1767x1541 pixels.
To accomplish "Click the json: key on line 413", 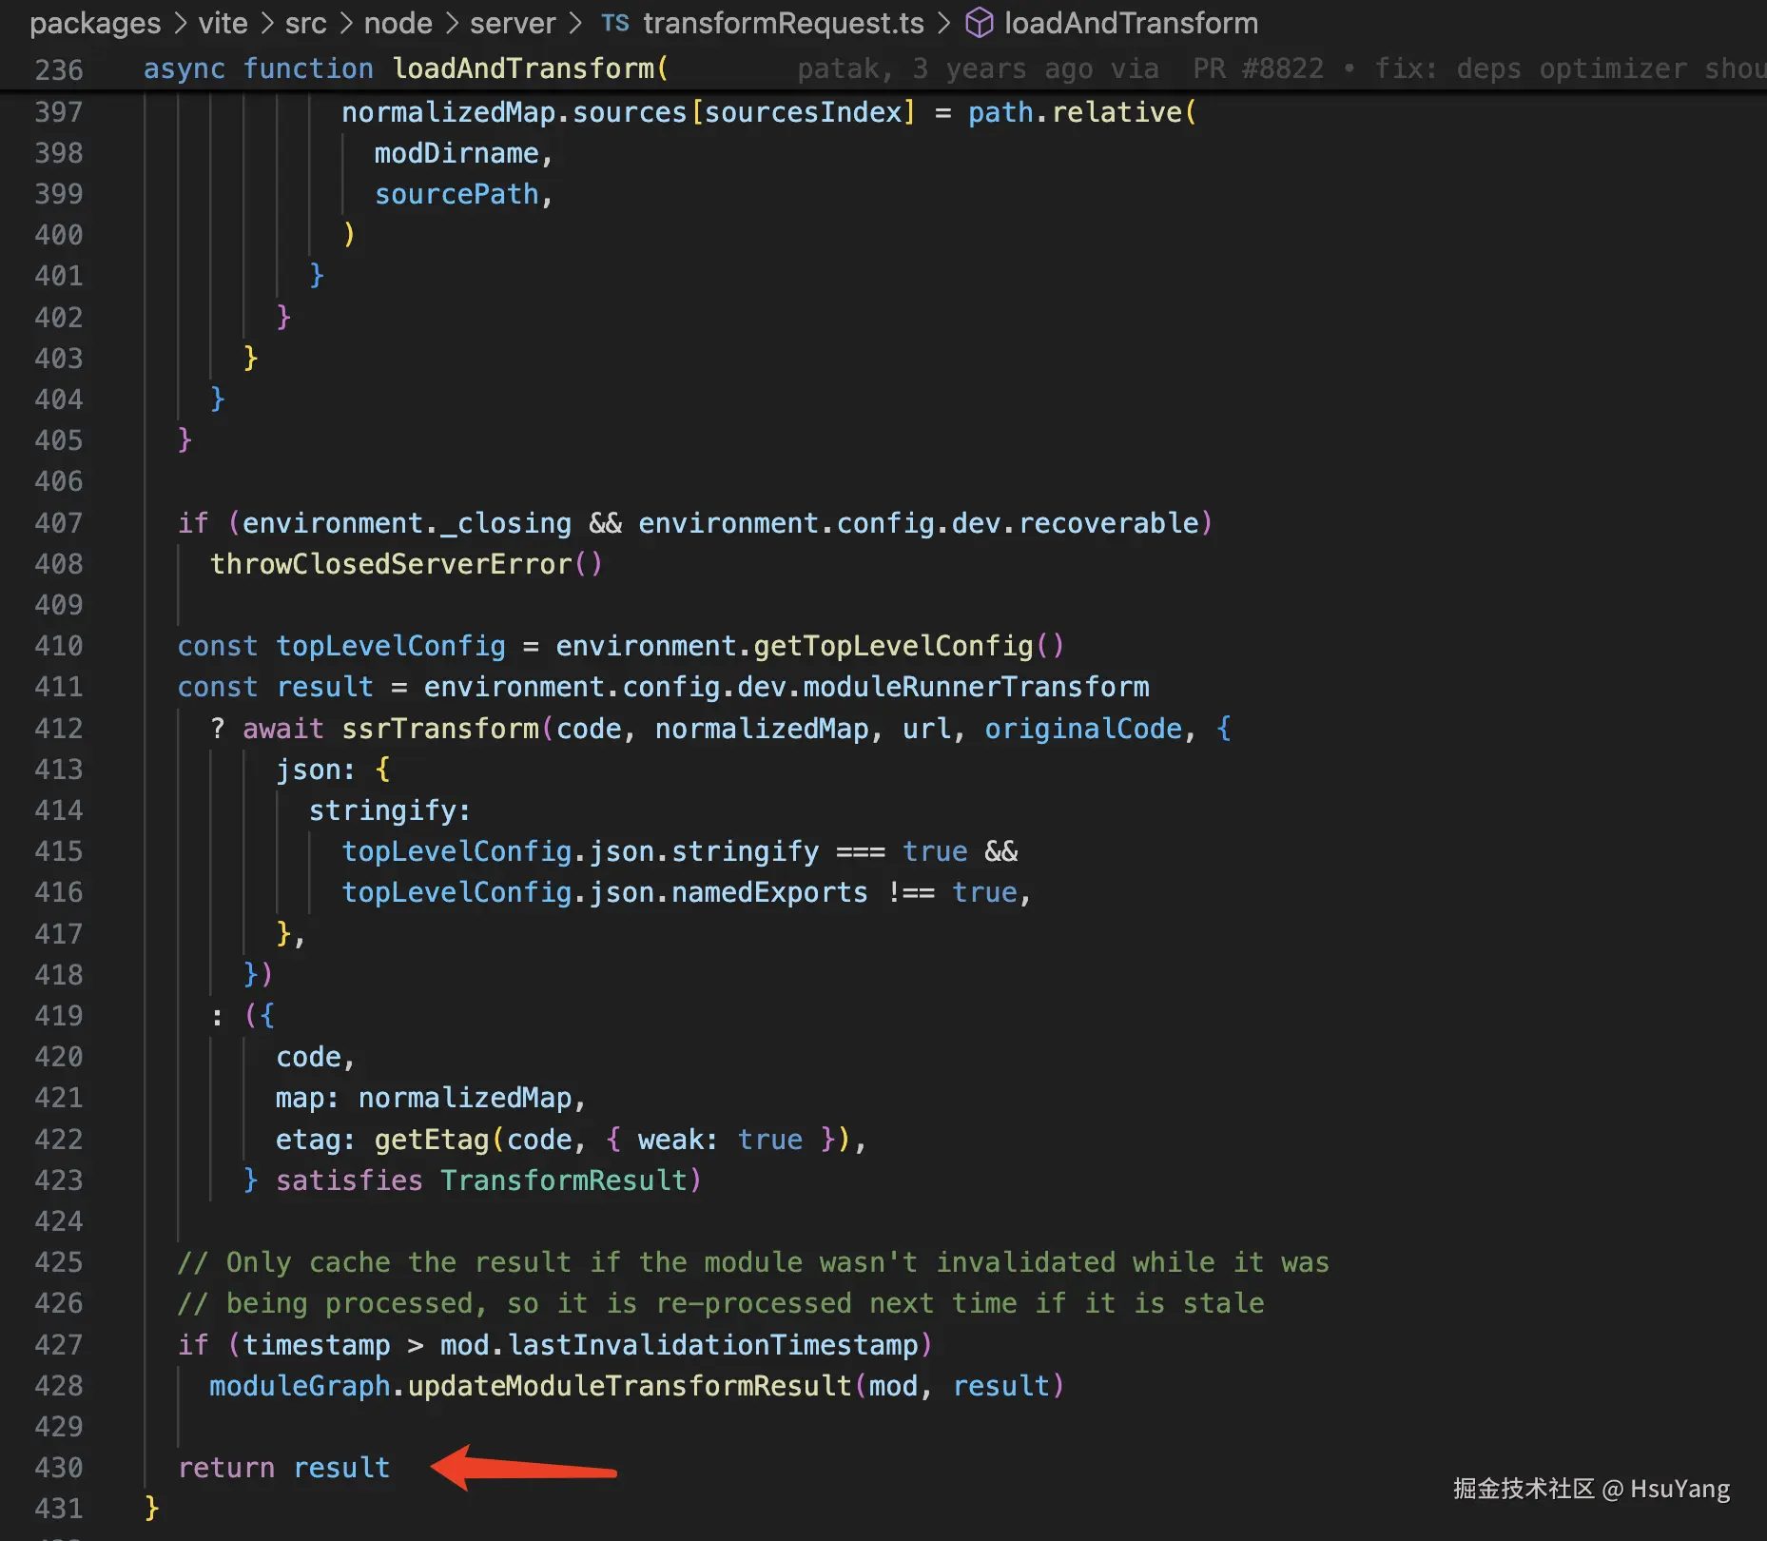I will (x=316, y=770).
